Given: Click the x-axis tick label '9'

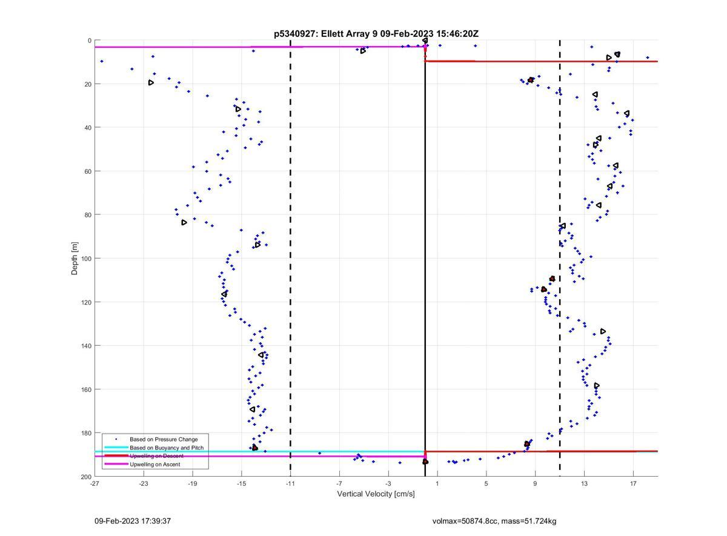Looking at the screenshot, I should click(536, 484).
